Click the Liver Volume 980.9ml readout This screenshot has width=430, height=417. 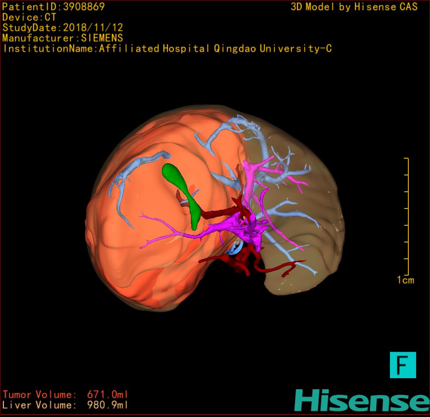click(x=65, y=405)
